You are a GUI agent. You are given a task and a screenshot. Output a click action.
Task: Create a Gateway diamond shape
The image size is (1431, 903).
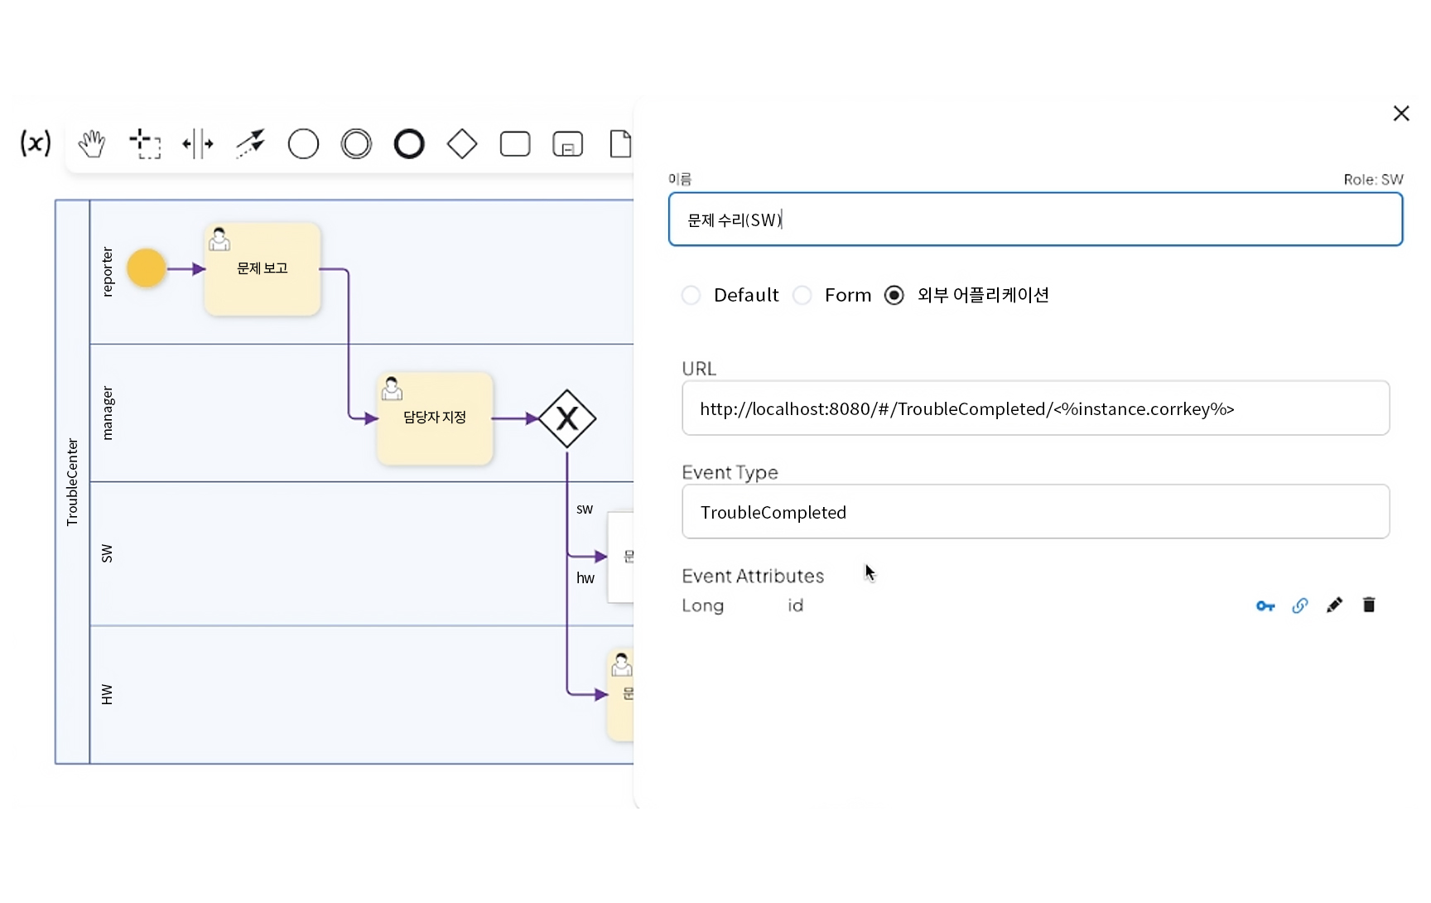pyautogui.click(x=462, y=144)
